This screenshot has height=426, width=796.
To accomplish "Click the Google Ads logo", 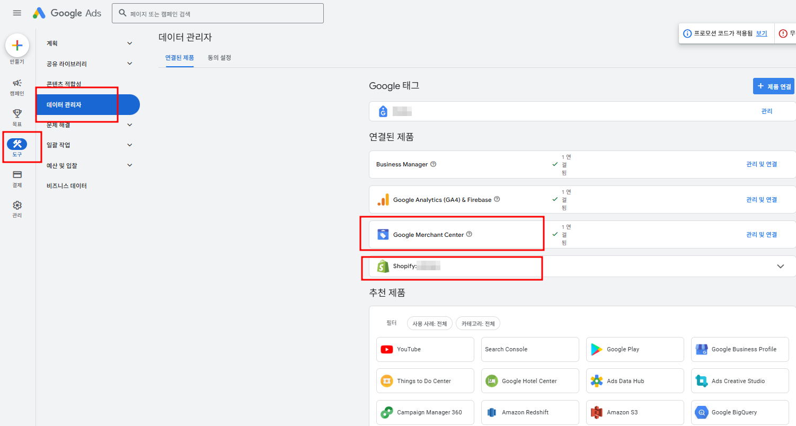I will coord(67,13).
